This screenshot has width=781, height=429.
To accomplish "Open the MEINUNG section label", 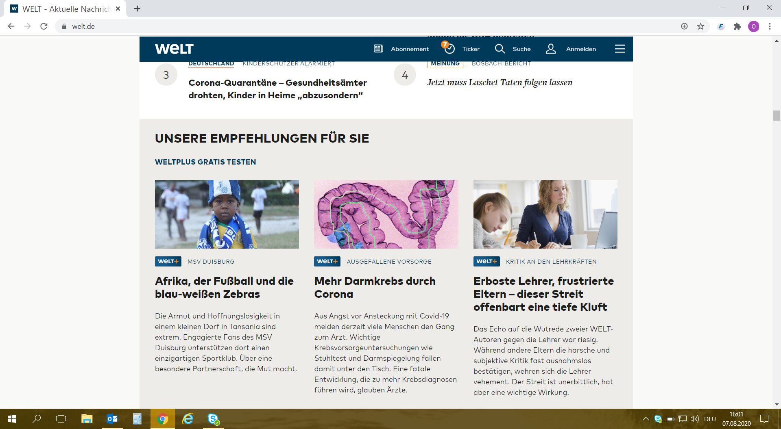I will tap(445, 64).
